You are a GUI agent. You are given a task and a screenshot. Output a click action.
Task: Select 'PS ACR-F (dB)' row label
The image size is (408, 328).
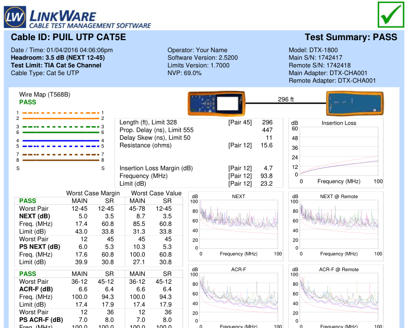(x=41, y=320)
